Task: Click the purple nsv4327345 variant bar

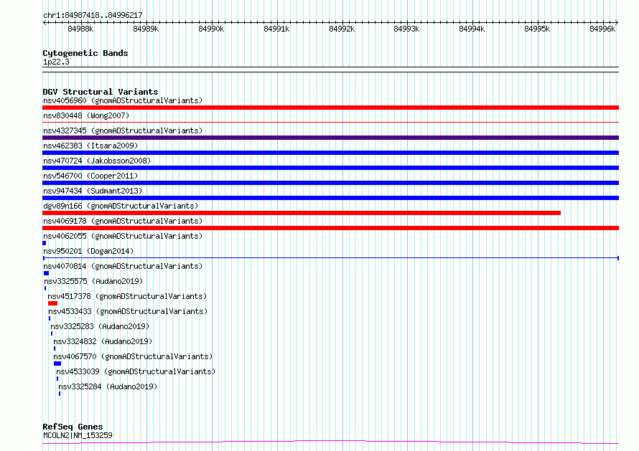Action: pyautogui.click(x=330, y=138)
